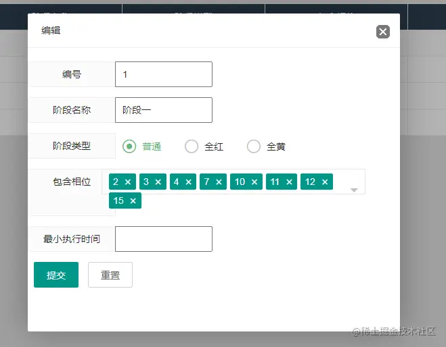
Task: Click the 重置 button
Action: [110, 275]
